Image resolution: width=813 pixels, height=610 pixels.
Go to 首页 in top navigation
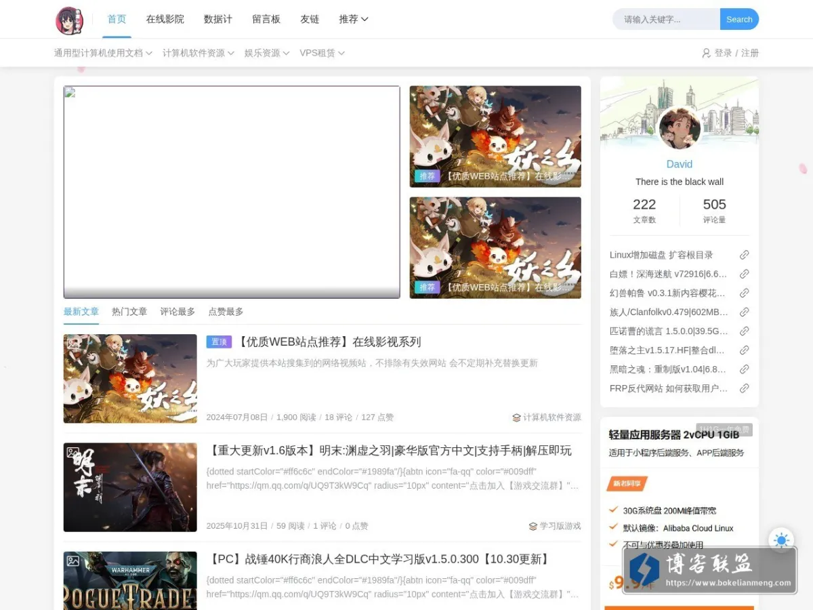pos(117,19)
